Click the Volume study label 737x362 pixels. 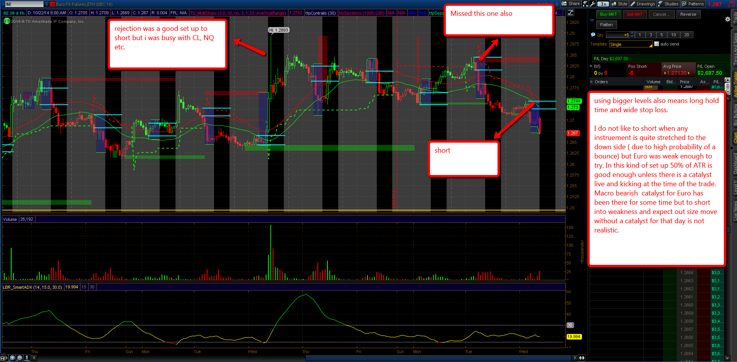pyautogui.click(x=10, y=219)
